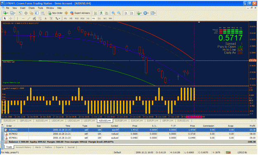Viewport: 258px width, 155px height.
Task: Select the chart shift triangle marker
Action: 199,22
